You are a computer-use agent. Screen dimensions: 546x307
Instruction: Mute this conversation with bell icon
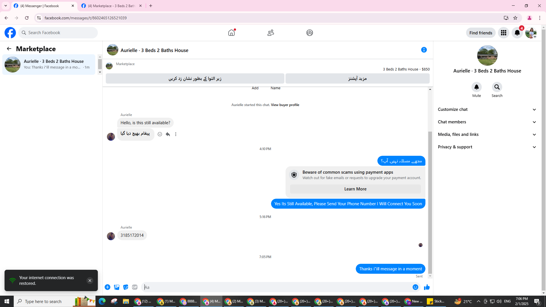click(x=476, y=87)
